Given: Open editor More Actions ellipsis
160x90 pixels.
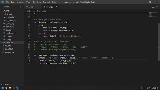Looking at the screenshot, I should tap(157, 7).
